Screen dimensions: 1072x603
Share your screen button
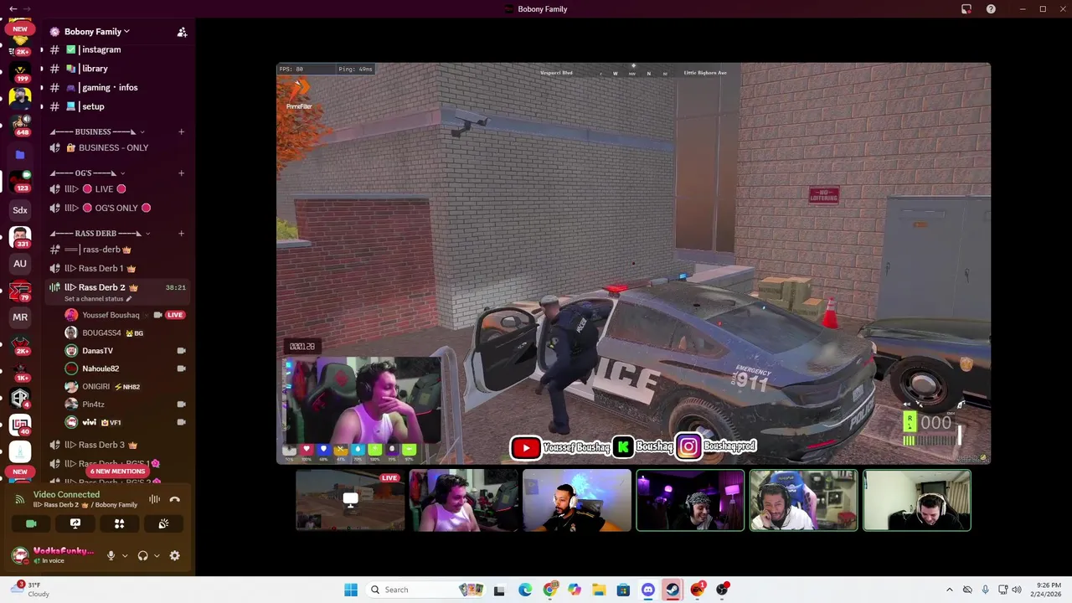75,523
